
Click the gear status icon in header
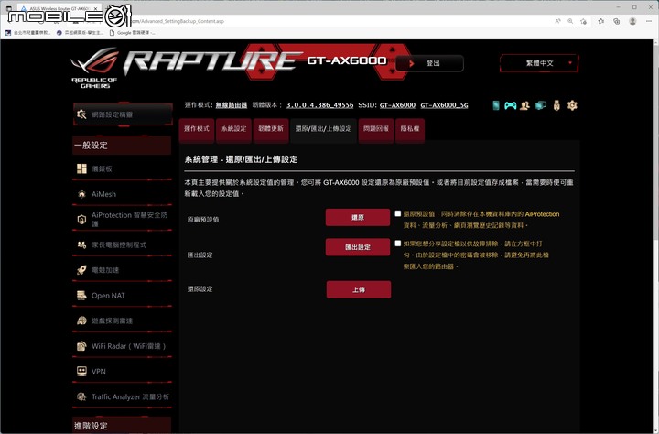coord(572,105)
